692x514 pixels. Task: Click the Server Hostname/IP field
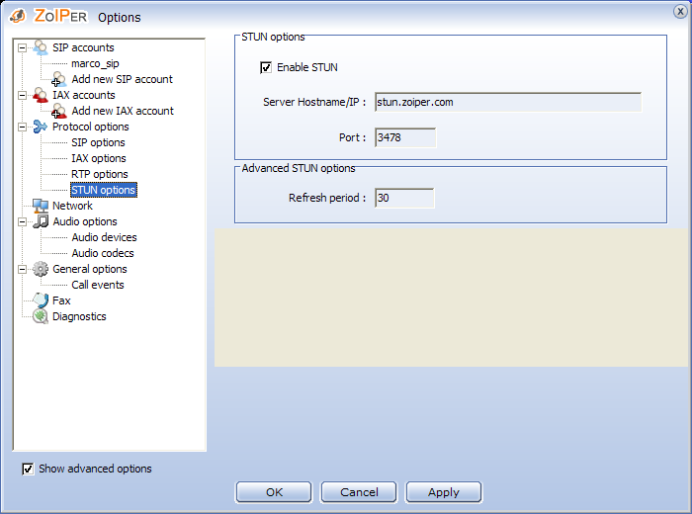508,102
